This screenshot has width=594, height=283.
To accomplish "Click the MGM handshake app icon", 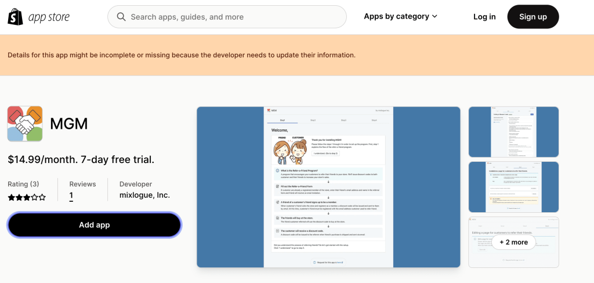I will click(x=25, y=124).
